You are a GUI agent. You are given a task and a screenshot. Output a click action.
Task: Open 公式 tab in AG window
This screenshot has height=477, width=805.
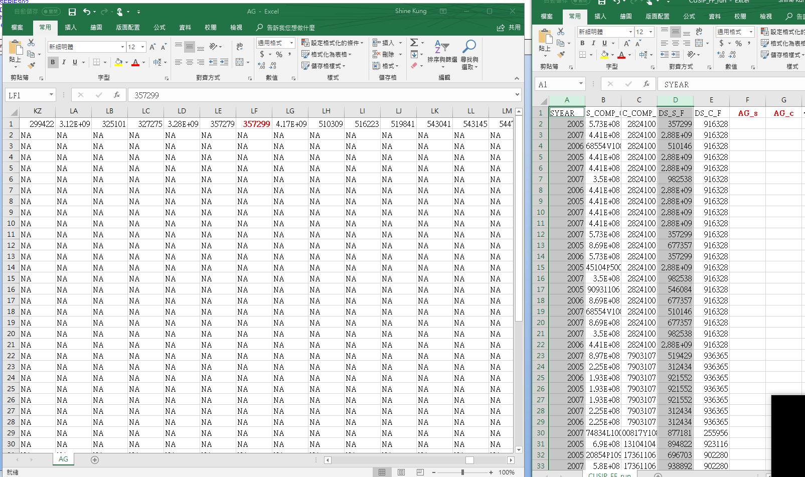pyautogui.click(x=159, y=28)
